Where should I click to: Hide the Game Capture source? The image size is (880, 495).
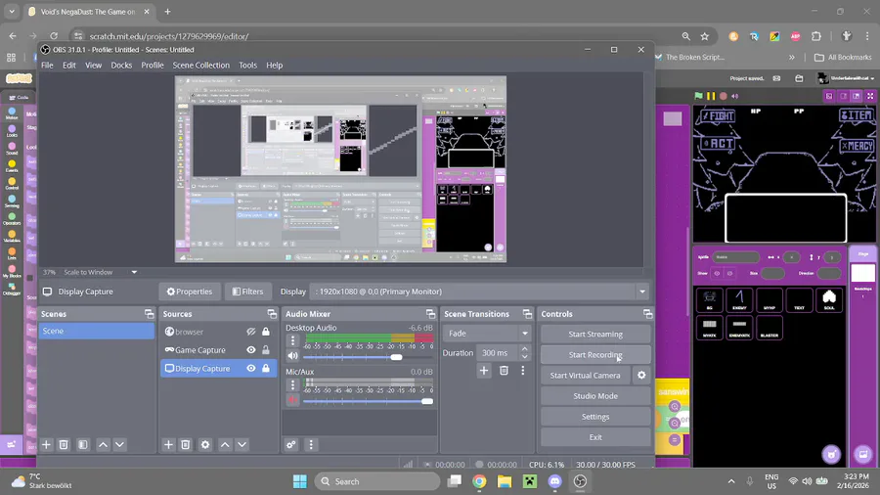pos(251,349)
